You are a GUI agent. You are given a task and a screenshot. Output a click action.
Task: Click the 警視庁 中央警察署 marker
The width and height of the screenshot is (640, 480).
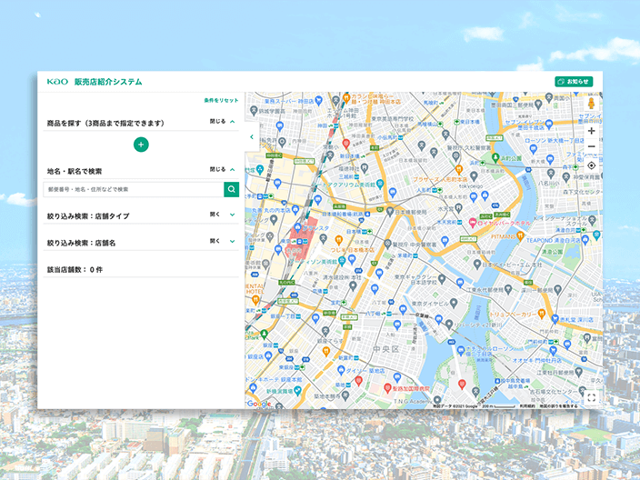click(x=388, y=244)
